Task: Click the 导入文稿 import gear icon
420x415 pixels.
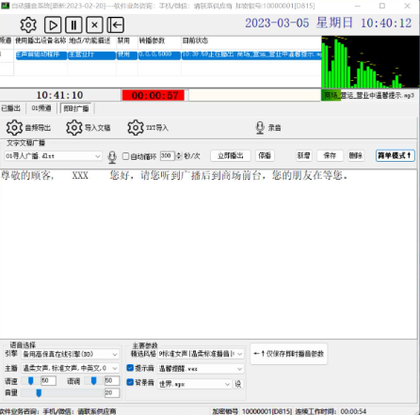Action: point(74,128)
